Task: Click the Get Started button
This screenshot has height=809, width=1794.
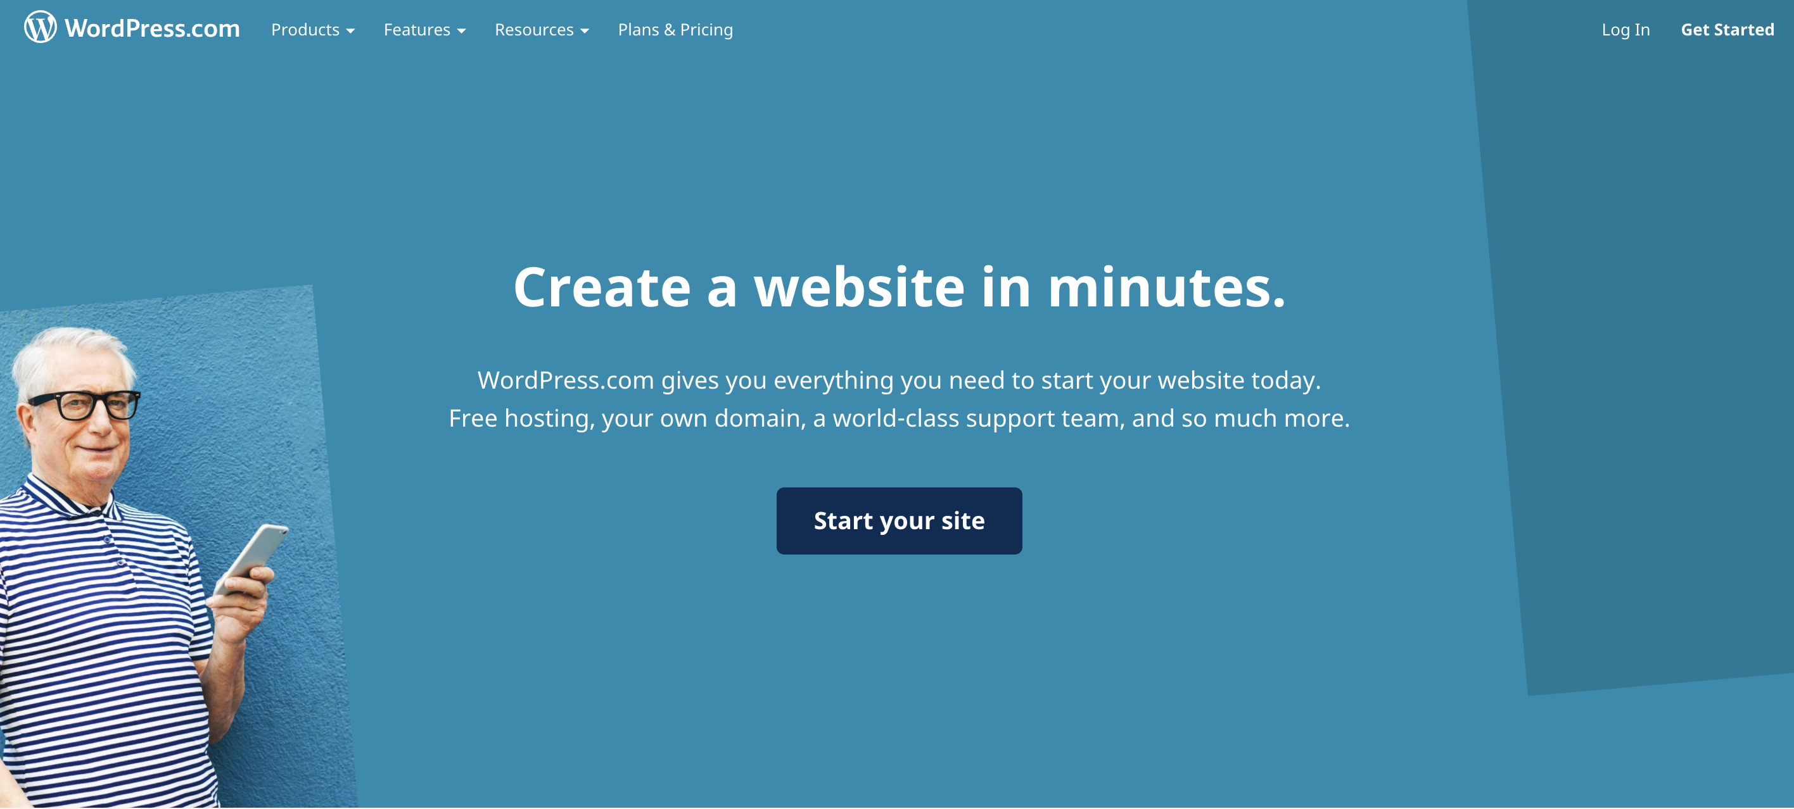Action: [1729, 28]
